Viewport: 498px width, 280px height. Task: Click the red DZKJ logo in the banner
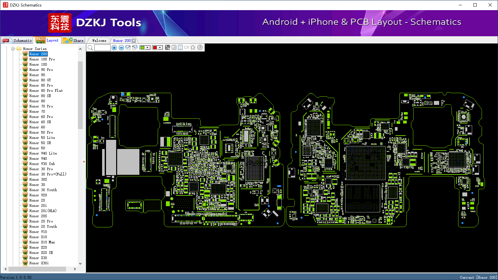[x=60, y=23]
